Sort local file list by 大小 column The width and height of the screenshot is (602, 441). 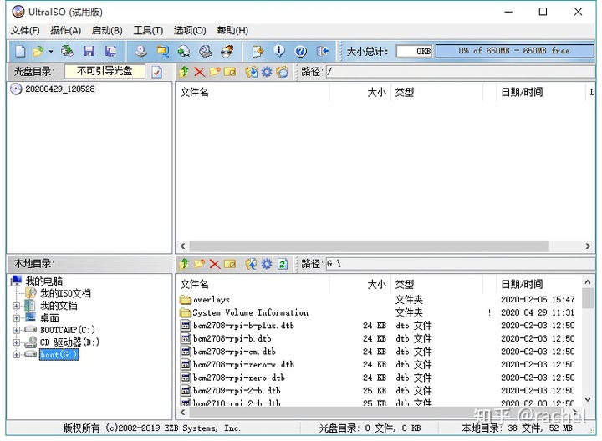tap(360, 284)
